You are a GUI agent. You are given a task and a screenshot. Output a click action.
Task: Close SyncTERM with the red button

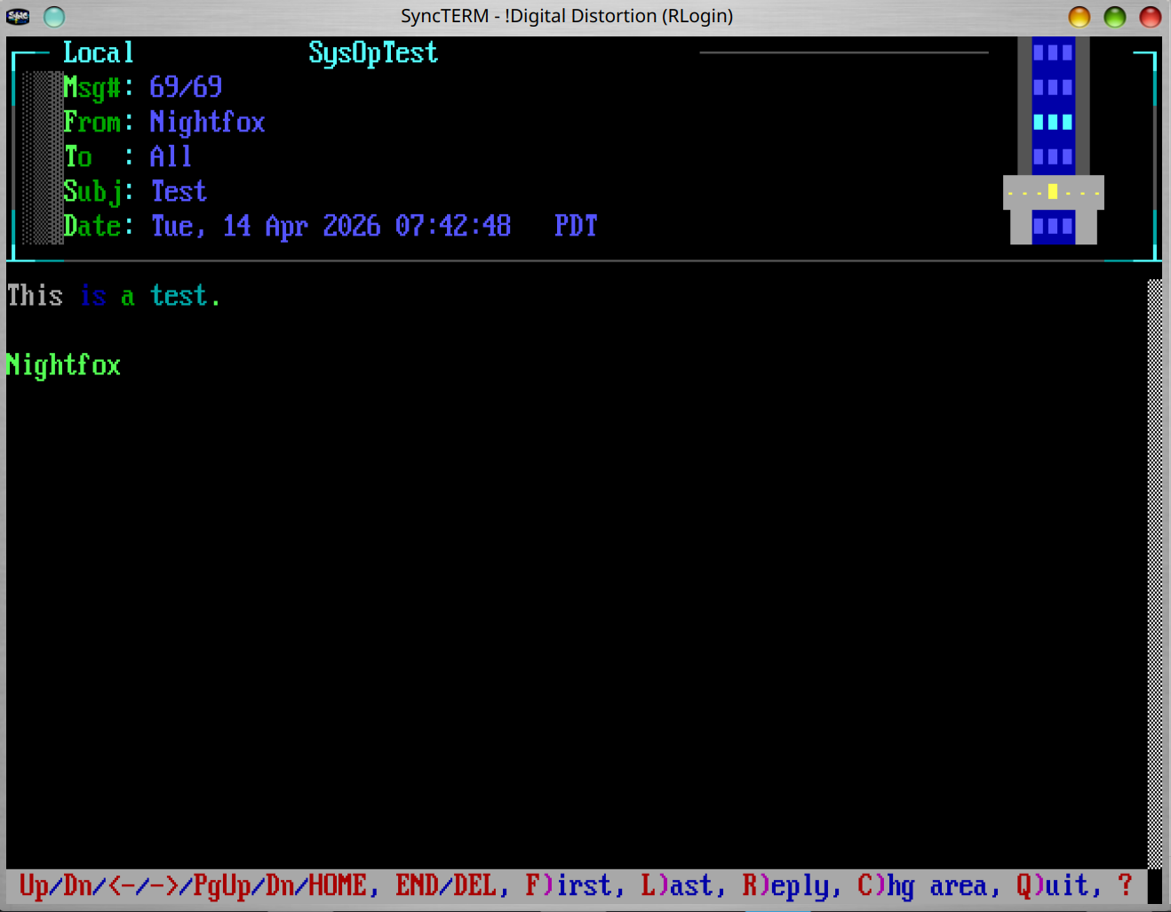1150,17
